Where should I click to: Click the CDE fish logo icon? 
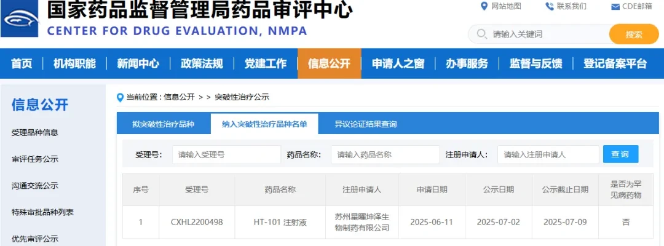(20, 18)
